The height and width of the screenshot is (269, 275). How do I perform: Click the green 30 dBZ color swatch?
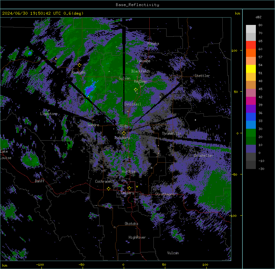[x=251, y=133]
